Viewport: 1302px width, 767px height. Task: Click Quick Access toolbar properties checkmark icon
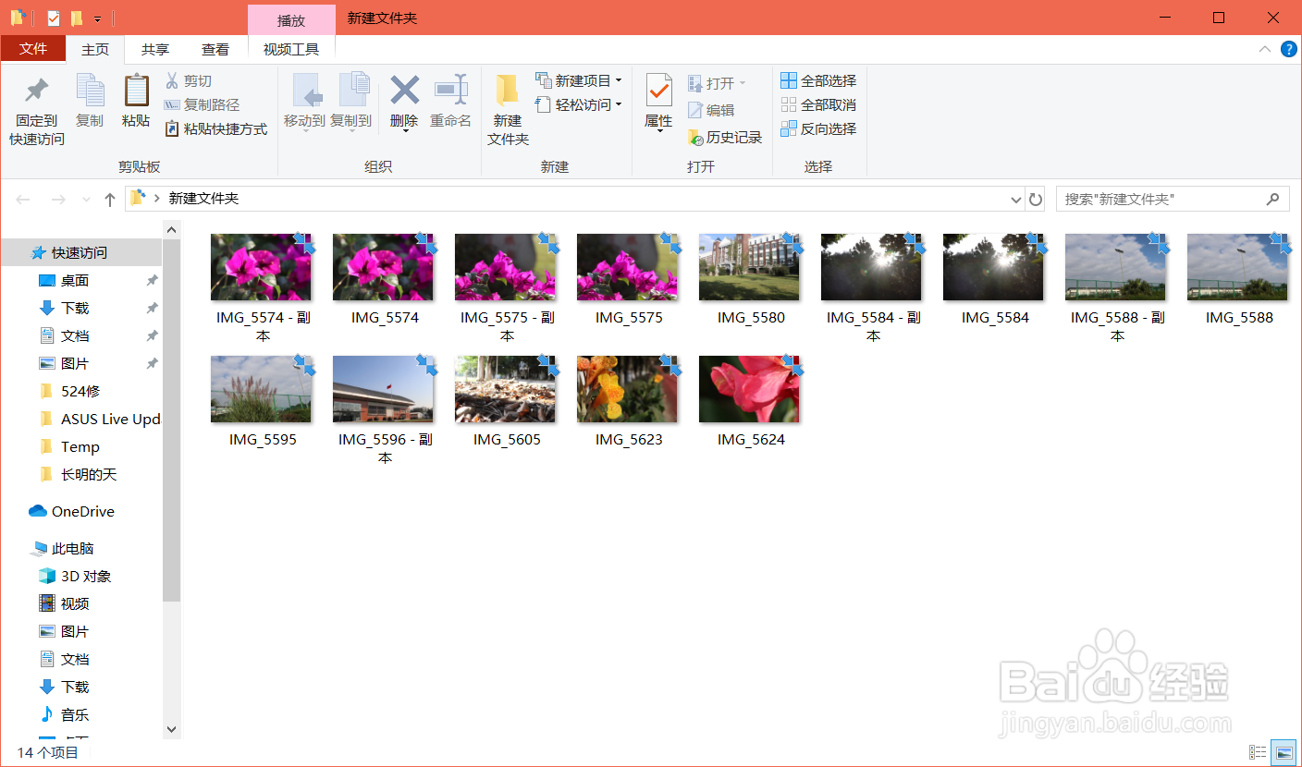click(x=53, y=18)
